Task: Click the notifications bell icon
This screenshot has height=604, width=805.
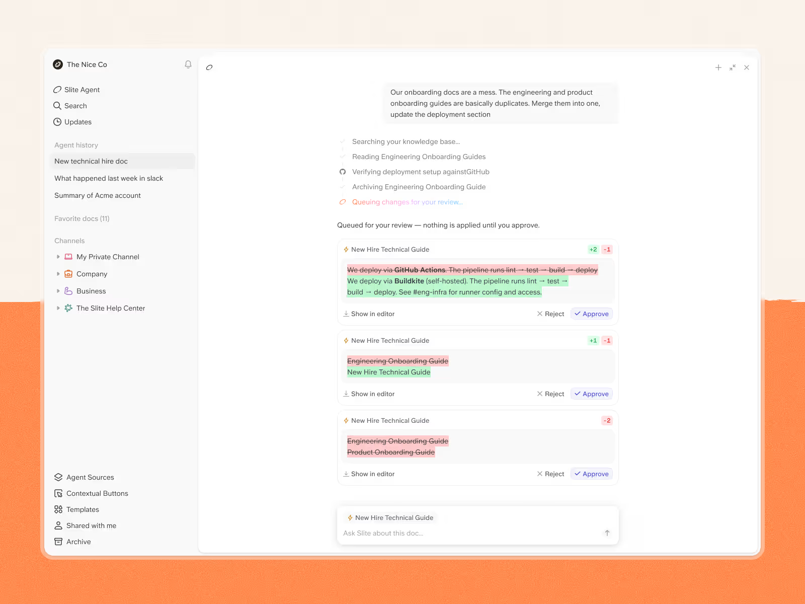Action: coord(188,64)
